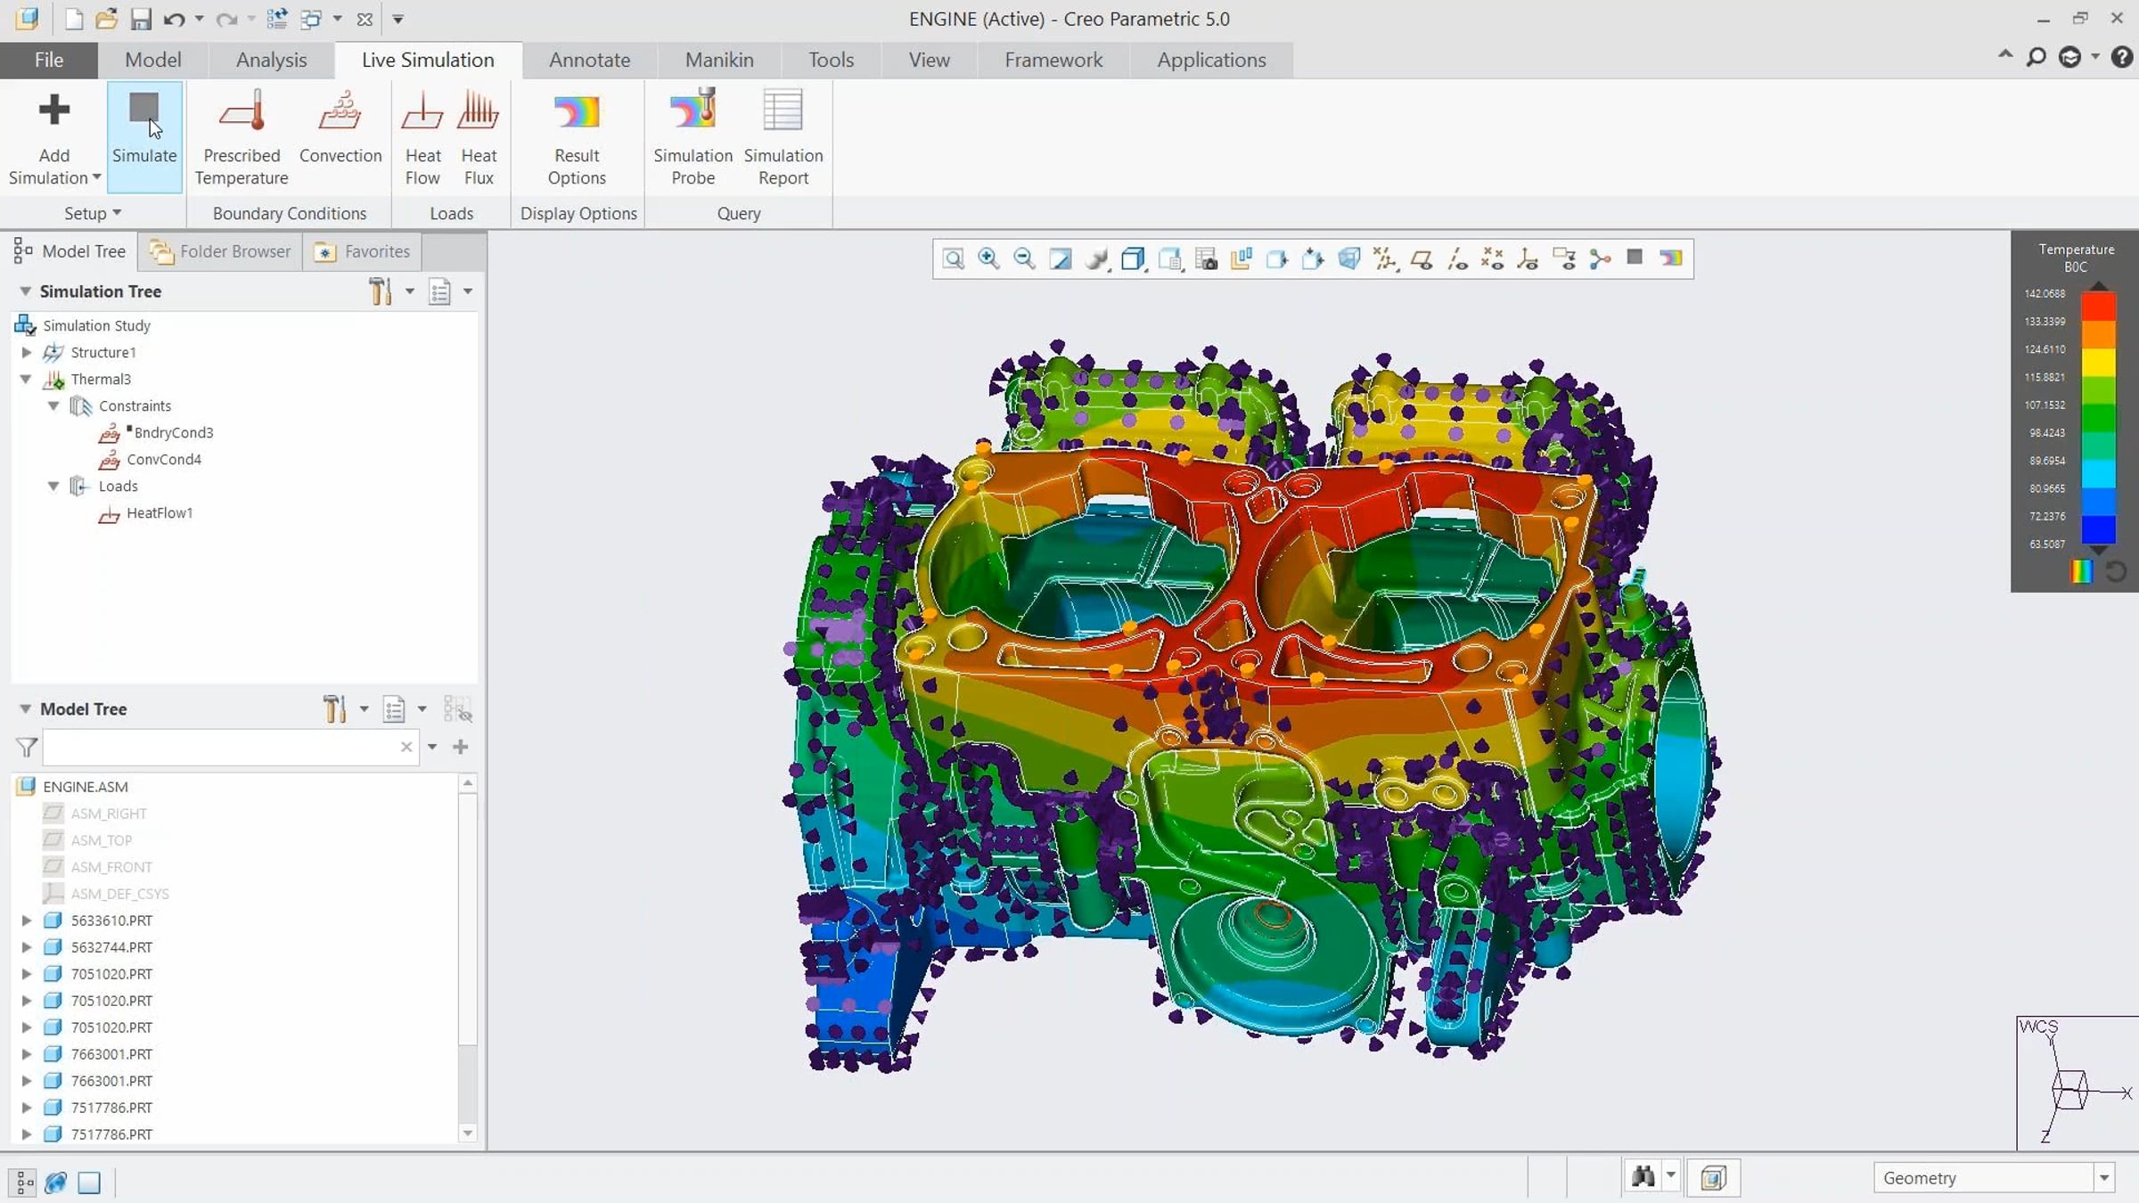Zoom in with the graphics toolbar magnifier
2139x1203 pixels.
(988, 258)
